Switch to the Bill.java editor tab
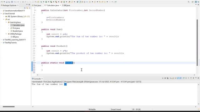This screenshot has width=200, height=112. coord(66,5)
